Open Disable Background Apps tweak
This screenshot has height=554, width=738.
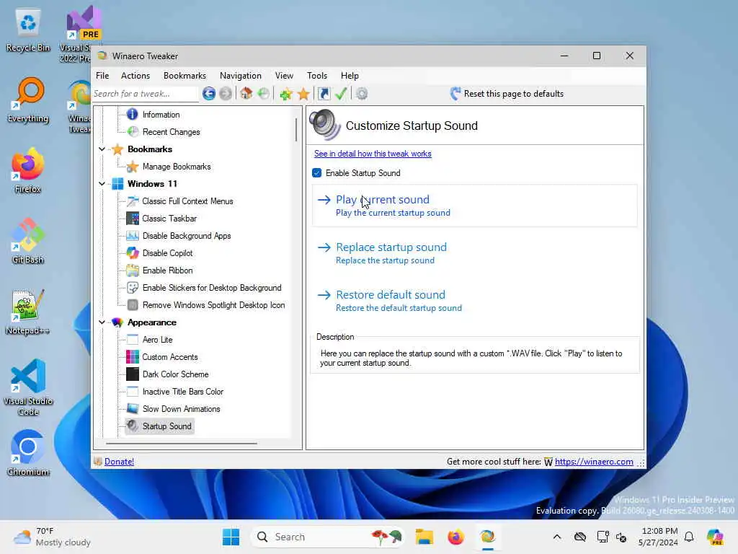pyautogui.click(x=187, y=236)
